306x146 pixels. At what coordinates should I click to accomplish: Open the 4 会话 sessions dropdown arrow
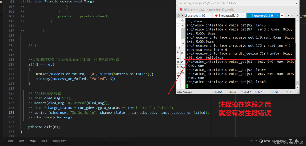[x=282, y=92]
